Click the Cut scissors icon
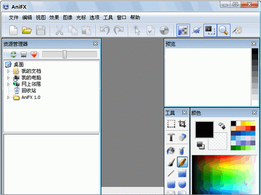The width and height of the screenshot is (261, 195). click(59, 30)
